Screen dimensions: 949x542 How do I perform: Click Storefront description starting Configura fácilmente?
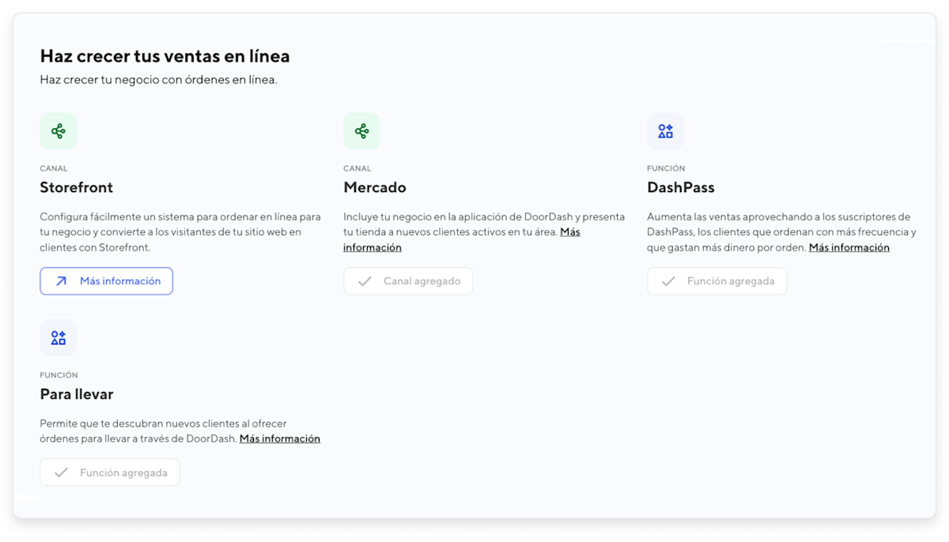pos(180,231)
